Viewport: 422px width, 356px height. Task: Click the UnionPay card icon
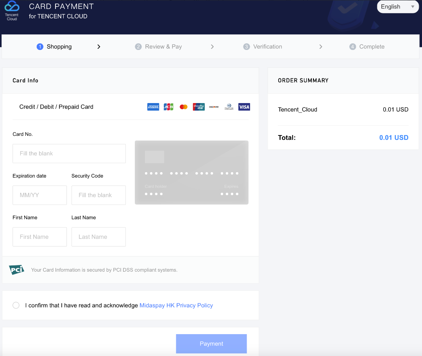pyautogui.click(x=198, y=107)
